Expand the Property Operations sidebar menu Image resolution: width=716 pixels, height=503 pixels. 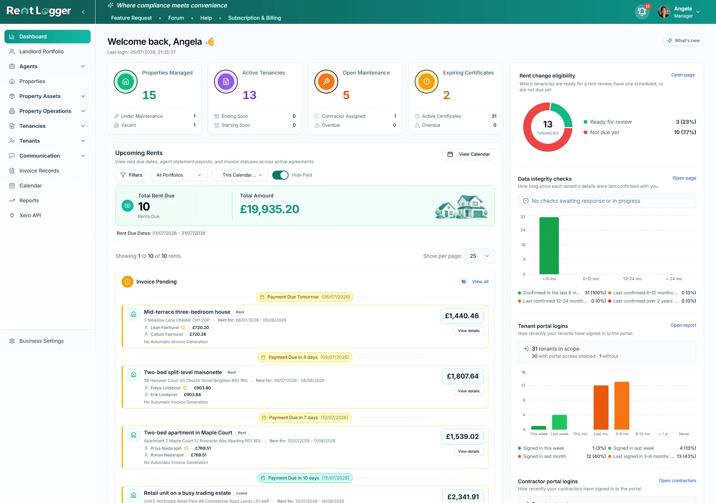[x=47, y=111]
